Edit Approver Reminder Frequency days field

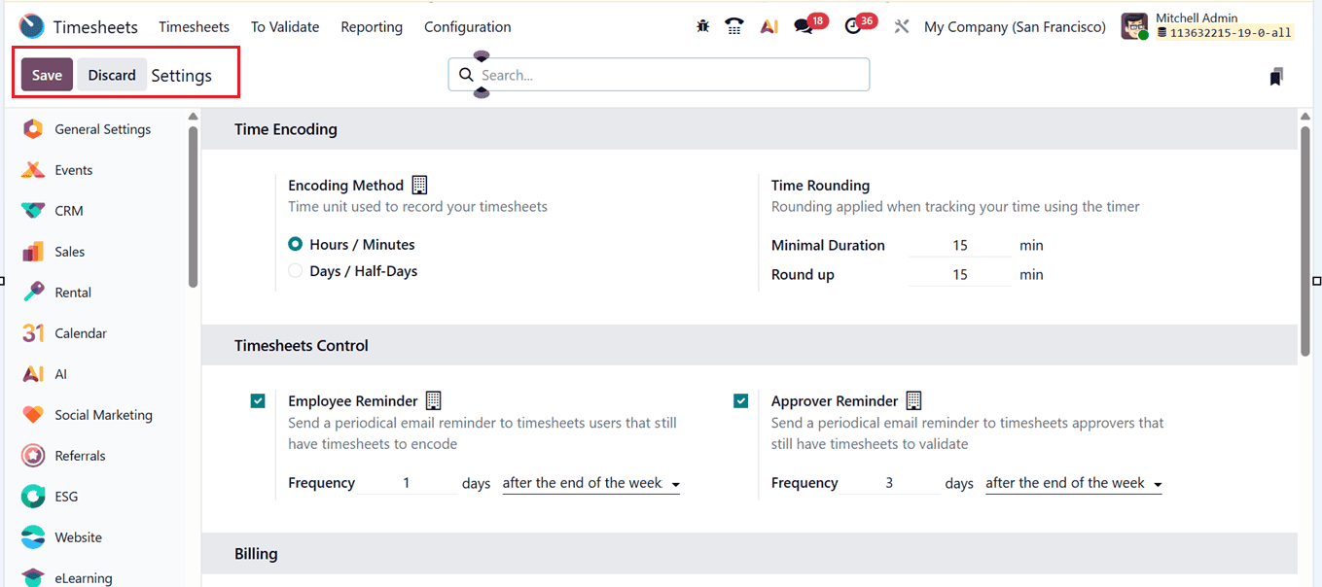pos(889,483)
